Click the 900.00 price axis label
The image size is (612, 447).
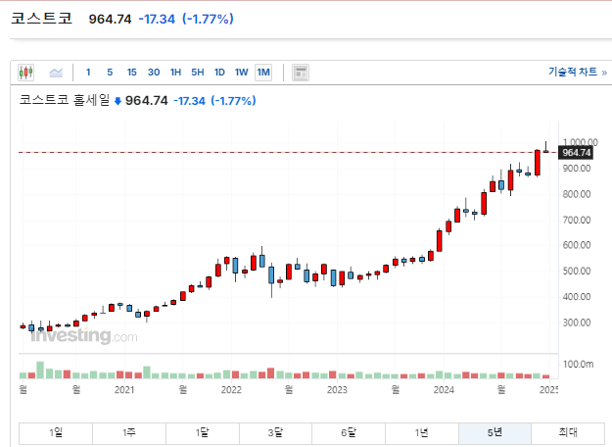[577, 169]
